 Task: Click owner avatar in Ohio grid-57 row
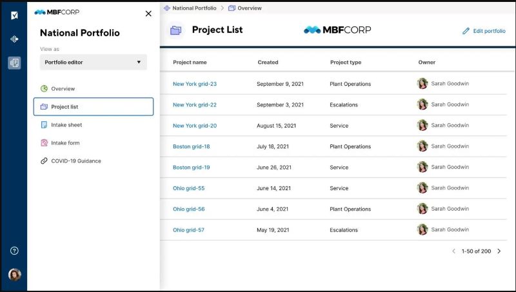[x=422, y=229]
